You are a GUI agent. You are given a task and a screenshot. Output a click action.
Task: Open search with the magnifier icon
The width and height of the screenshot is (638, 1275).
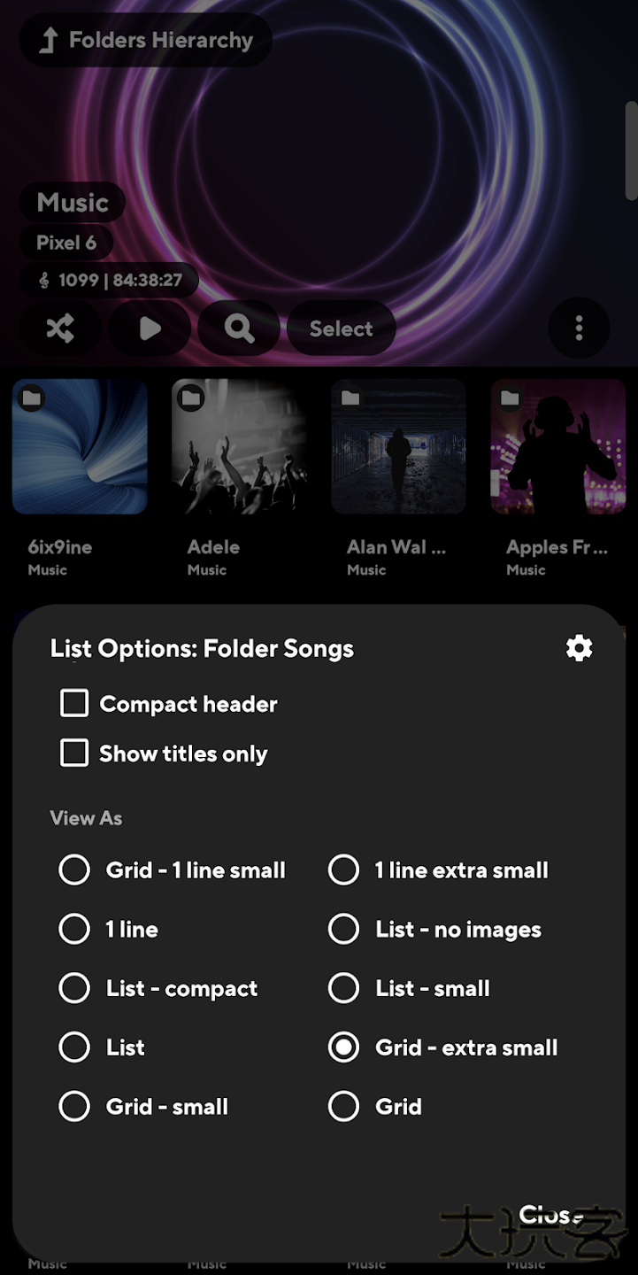[239, 328]
